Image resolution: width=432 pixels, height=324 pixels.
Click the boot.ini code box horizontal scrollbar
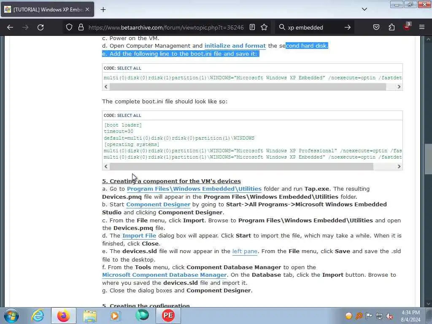(241, 166)
